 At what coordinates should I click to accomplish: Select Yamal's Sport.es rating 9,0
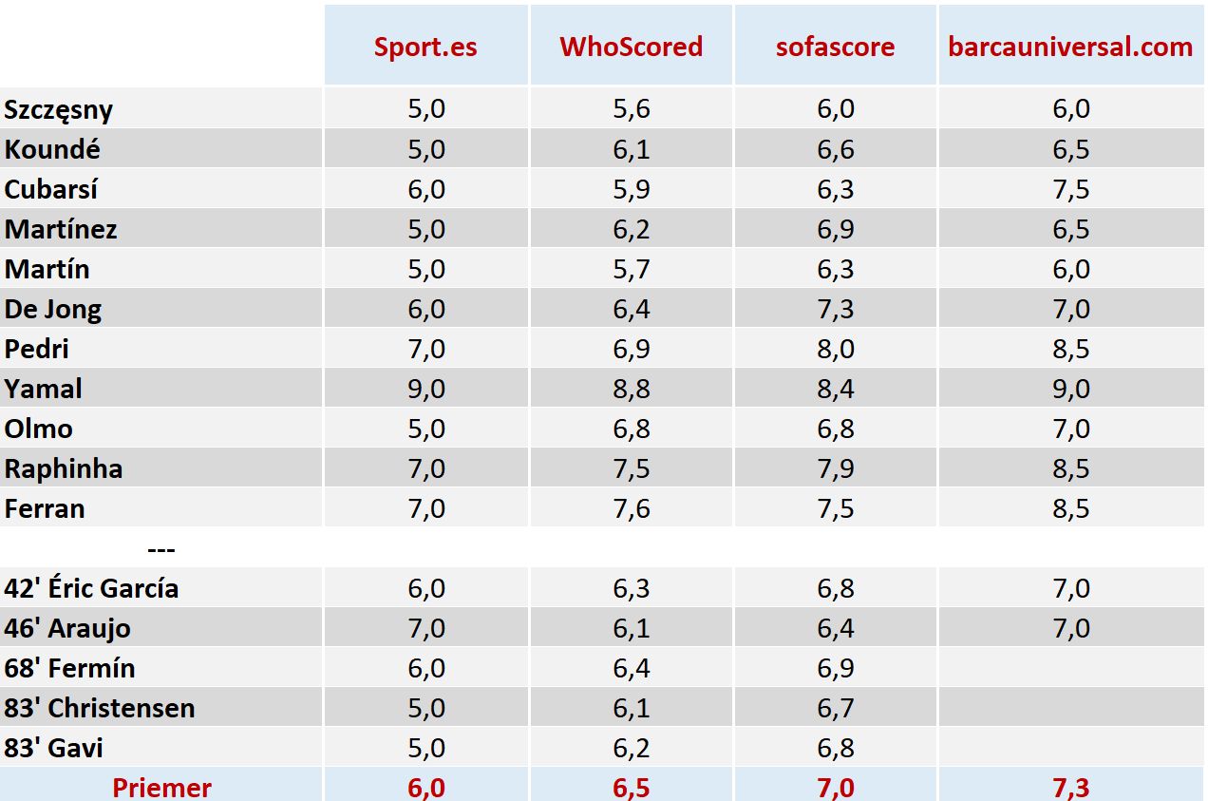pos(425,389)
